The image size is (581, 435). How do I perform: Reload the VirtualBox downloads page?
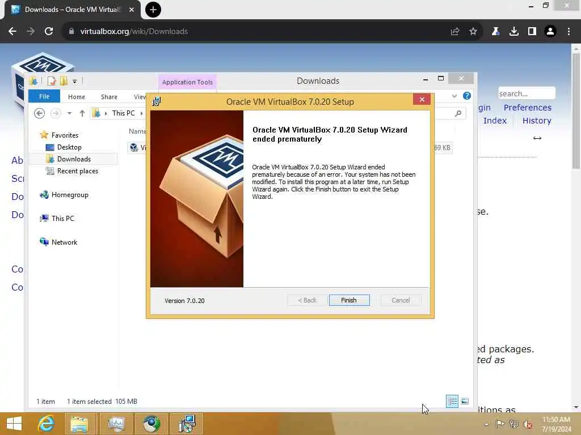point(49,32)
